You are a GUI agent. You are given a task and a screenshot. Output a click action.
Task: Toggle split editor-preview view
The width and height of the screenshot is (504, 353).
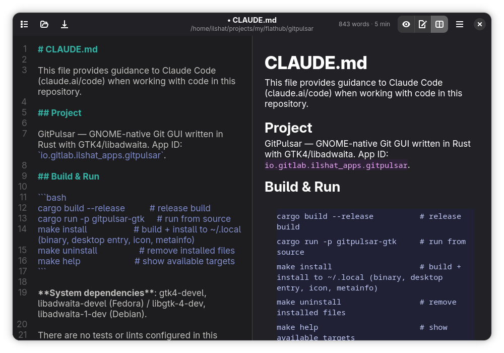(x=439, y=24)
